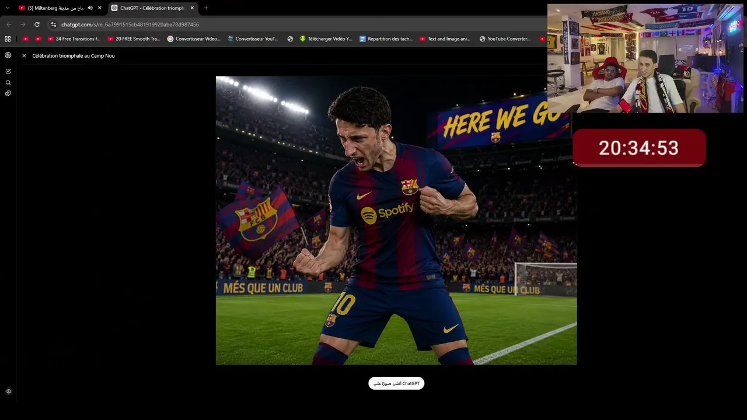The width and height of the screenshot is (747, 420).
Task: Open the images library sidebar icon
Action: coord(8,93)
